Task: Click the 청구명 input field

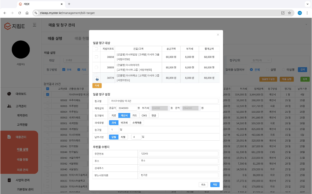Action: click(x=164, y=101)
